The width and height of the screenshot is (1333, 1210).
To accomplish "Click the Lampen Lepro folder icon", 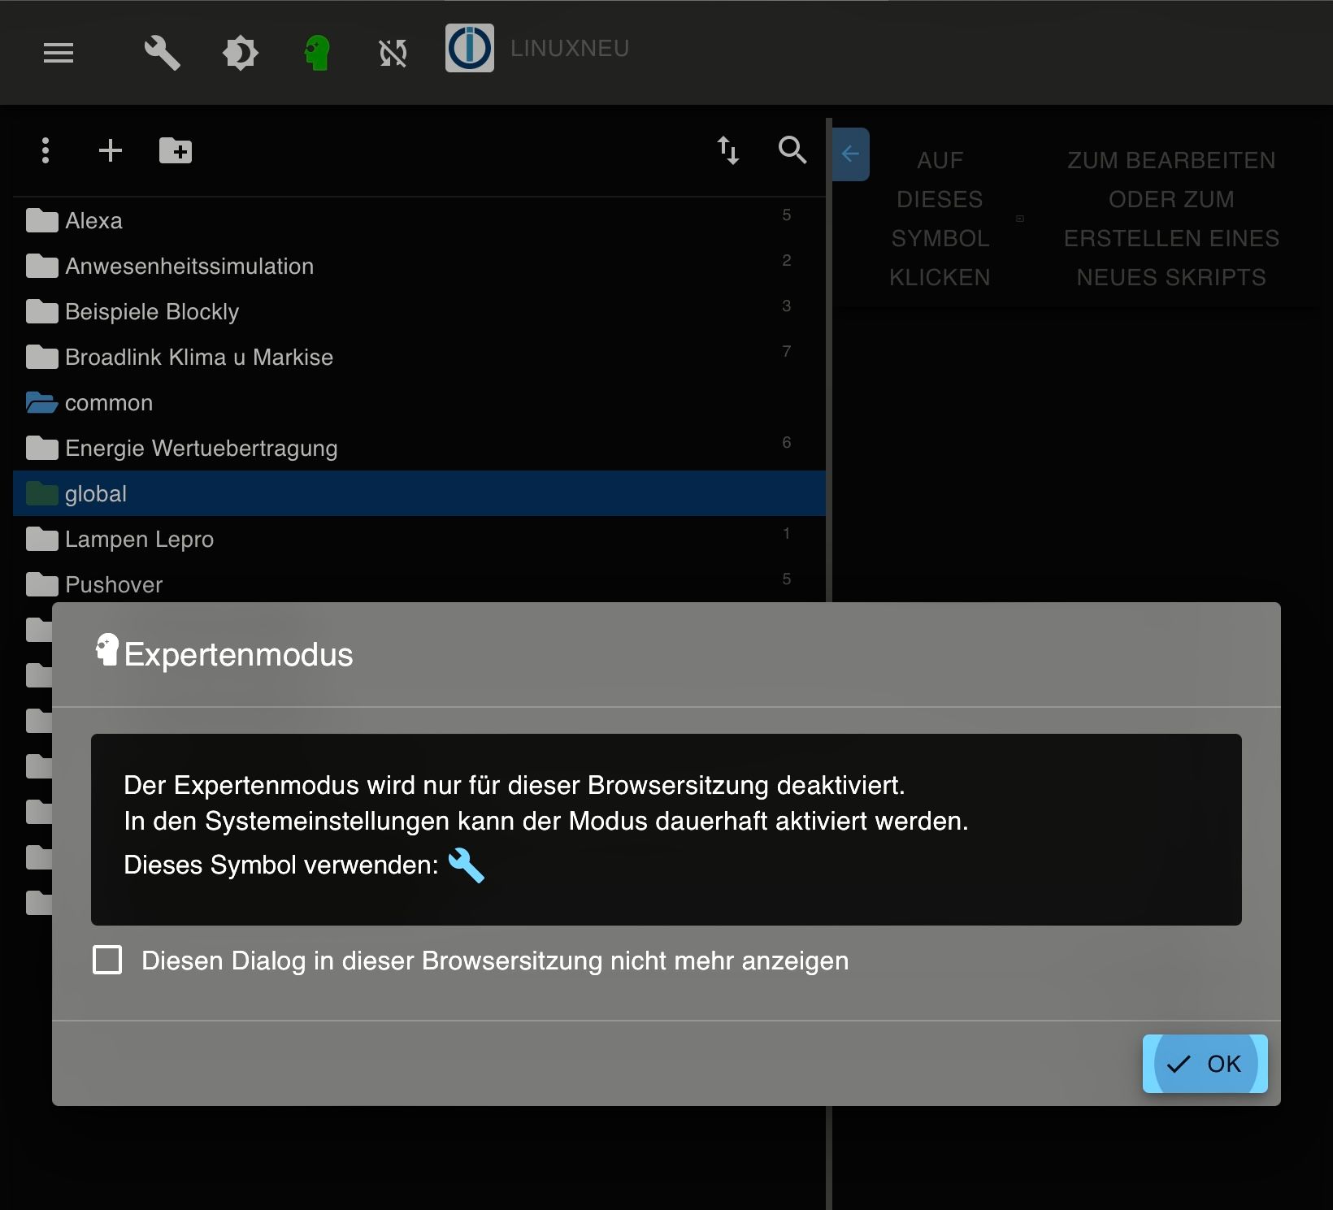I will point(42,539).
